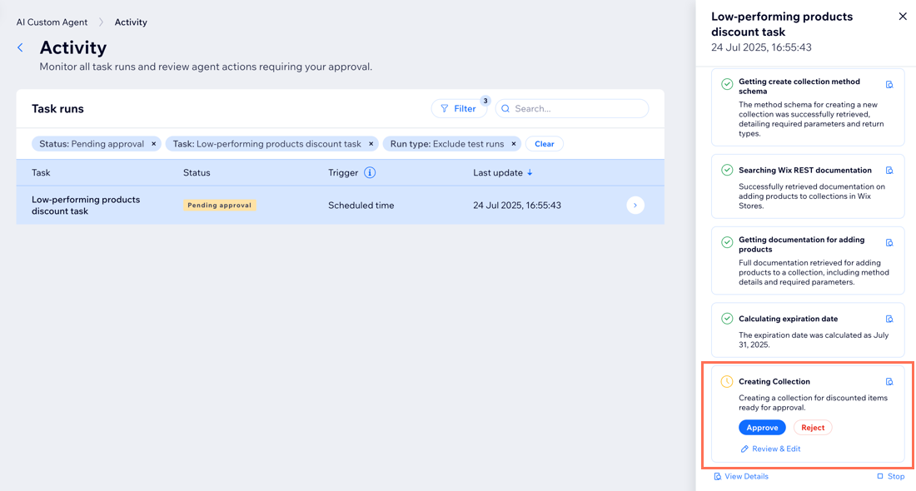Screen dimensions: 916x491
Task: Open details icon for Creating Collection step
Action: coord(889,382)
